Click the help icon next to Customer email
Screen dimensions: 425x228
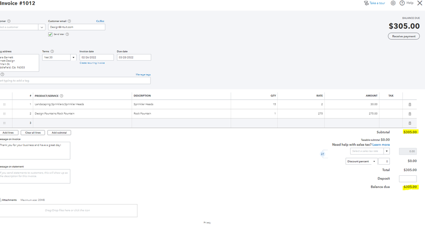[69, 21]
